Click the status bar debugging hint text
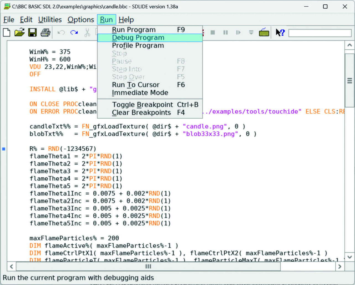Image resolution: width=355 pixels, height=285 pixels. tap(78, 278)
